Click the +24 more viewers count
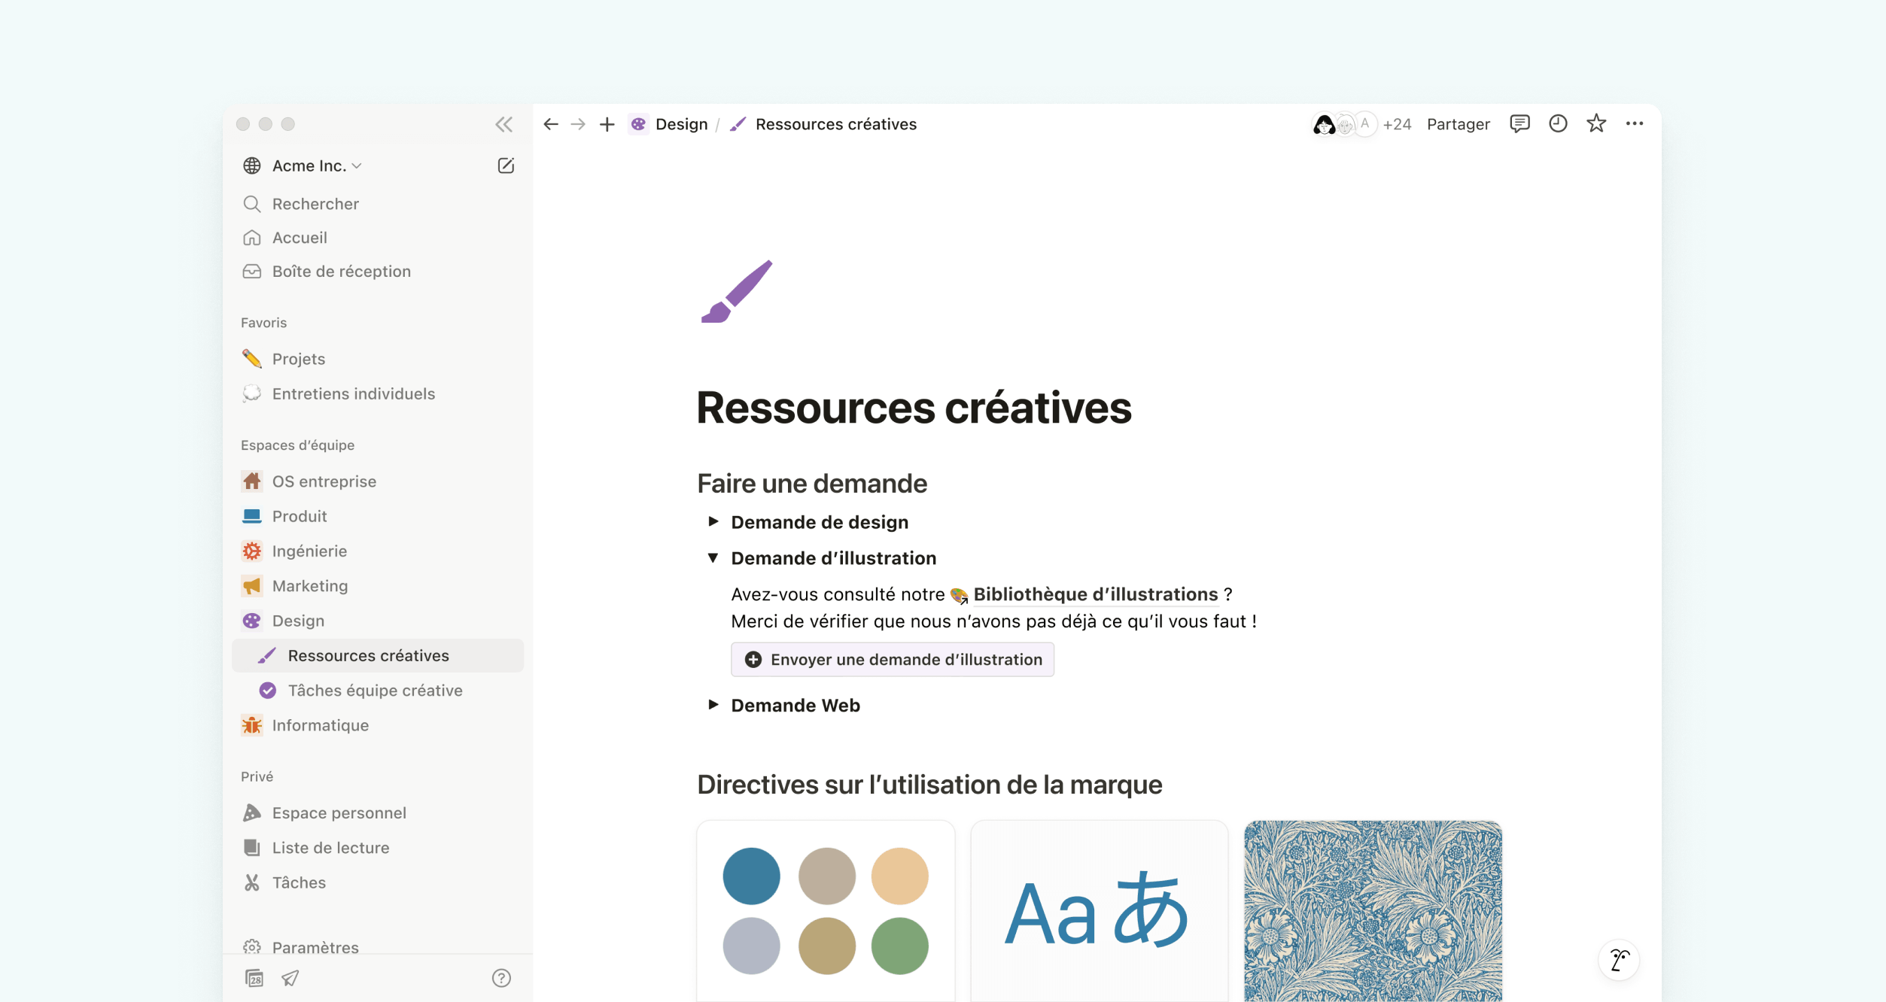The height and width of the screenshot is (1002, 1886). pos(1397,124)
